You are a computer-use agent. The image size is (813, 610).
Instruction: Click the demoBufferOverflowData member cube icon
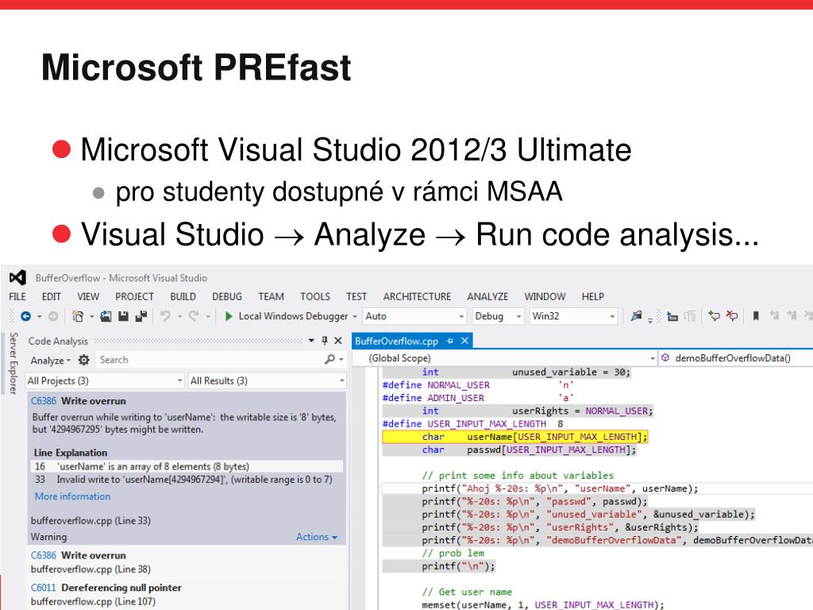point(665,358)
